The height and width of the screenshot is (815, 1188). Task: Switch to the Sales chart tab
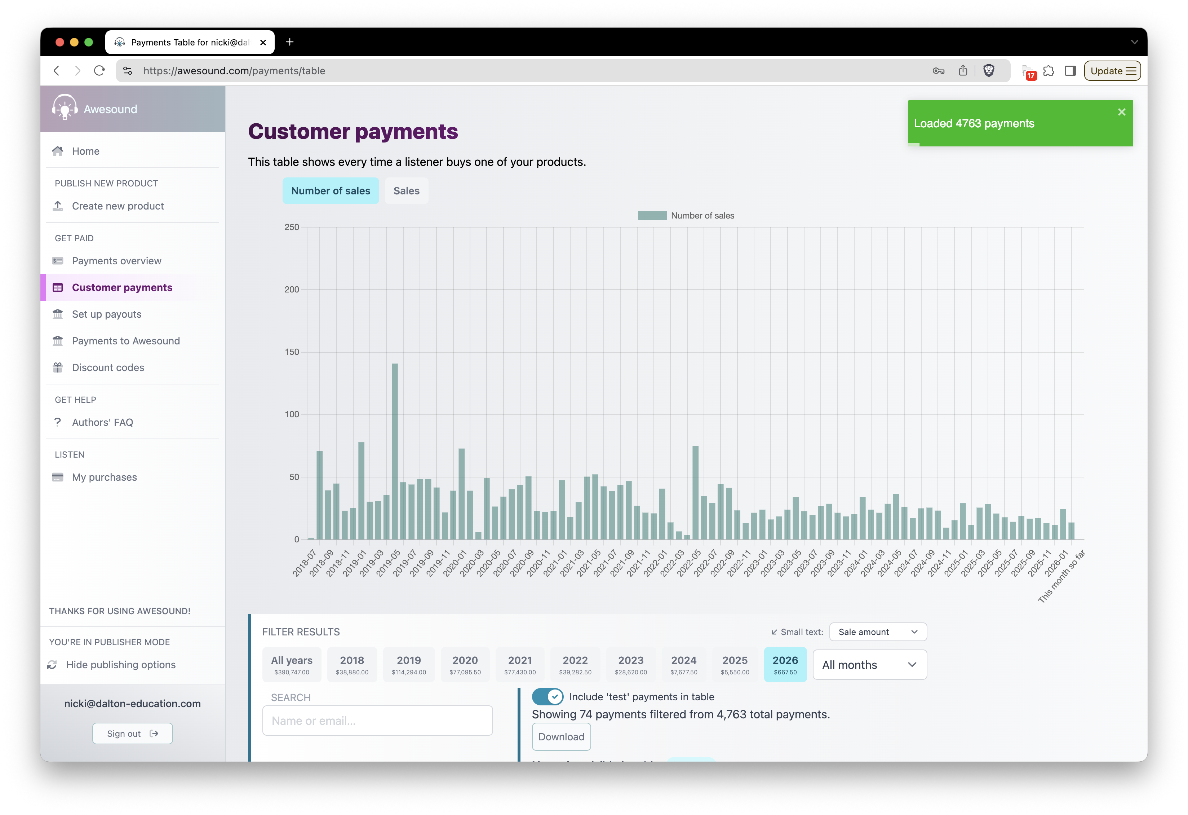[407, 191]
